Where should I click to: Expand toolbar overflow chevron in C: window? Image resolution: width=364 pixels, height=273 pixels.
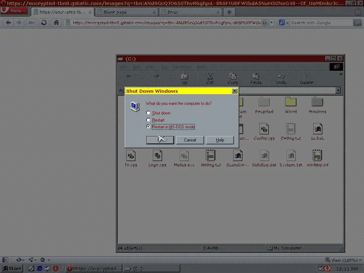click(x=341, y=74)
